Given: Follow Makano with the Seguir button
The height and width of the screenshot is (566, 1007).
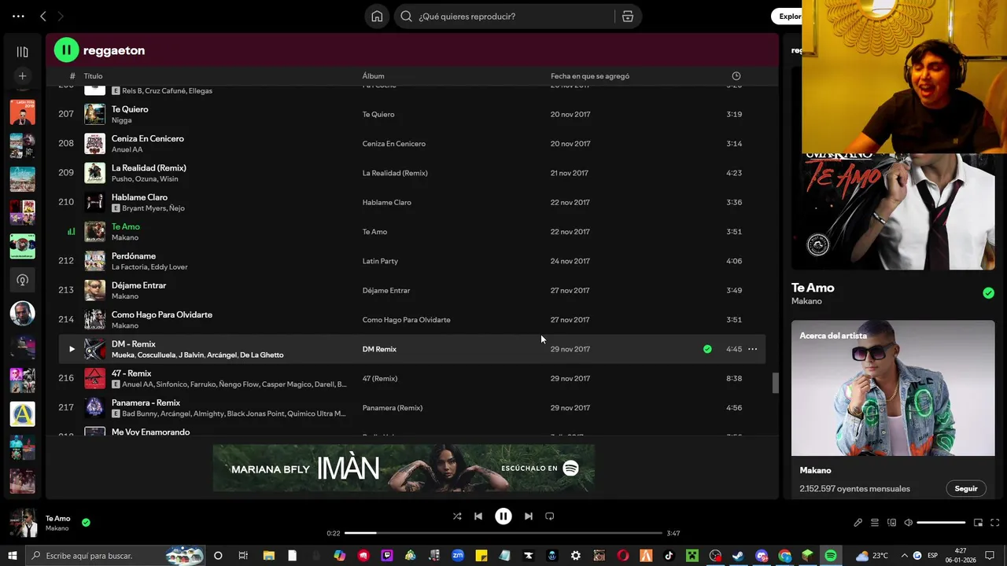Looking at the screenshot, I should click(x=965, y=488).
